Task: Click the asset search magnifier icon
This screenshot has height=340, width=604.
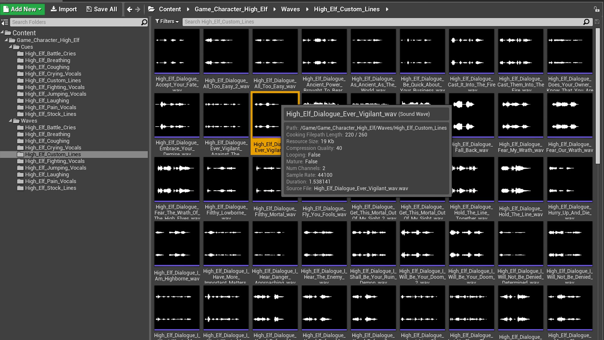Action: (586, 22)
